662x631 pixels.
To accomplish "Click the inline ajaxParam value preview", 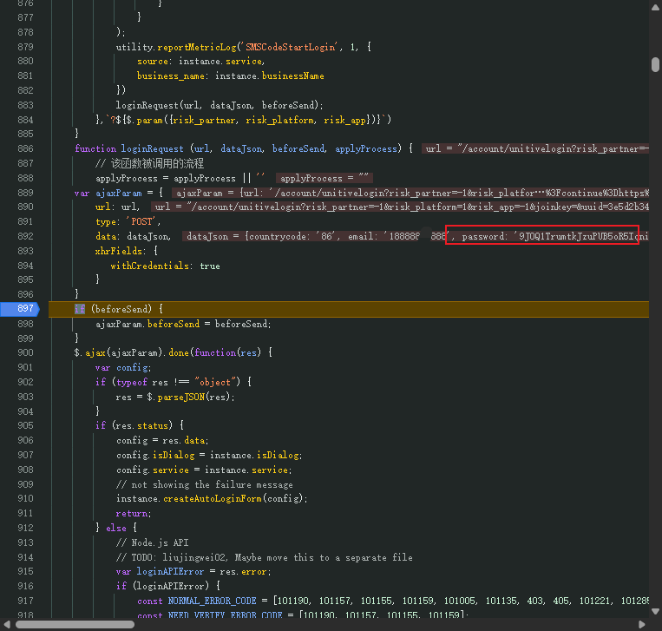I will (410, 193).
